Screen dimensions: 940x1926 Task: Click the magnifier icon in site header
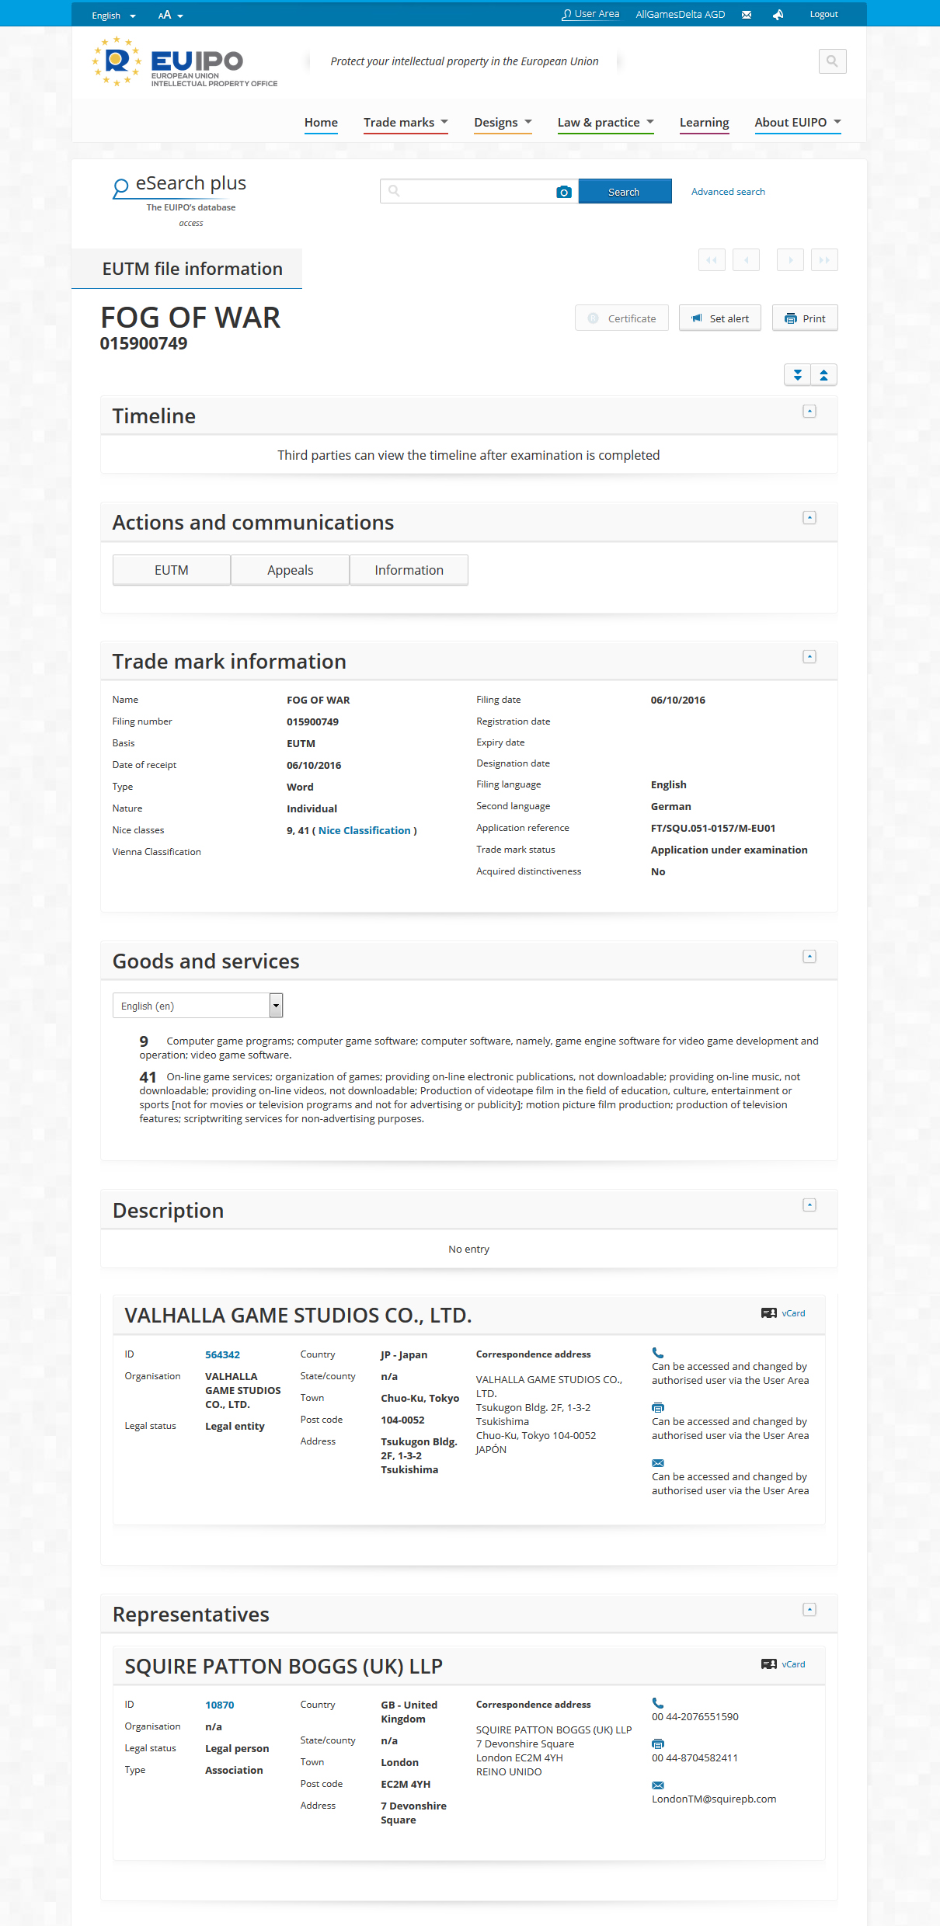[832, 61]
